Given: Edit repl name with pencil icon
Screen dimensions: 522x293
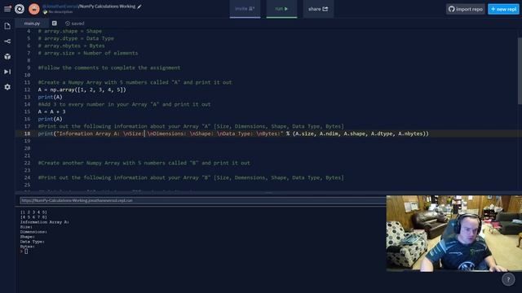Looking at the screenshot, I should (139, 7).
